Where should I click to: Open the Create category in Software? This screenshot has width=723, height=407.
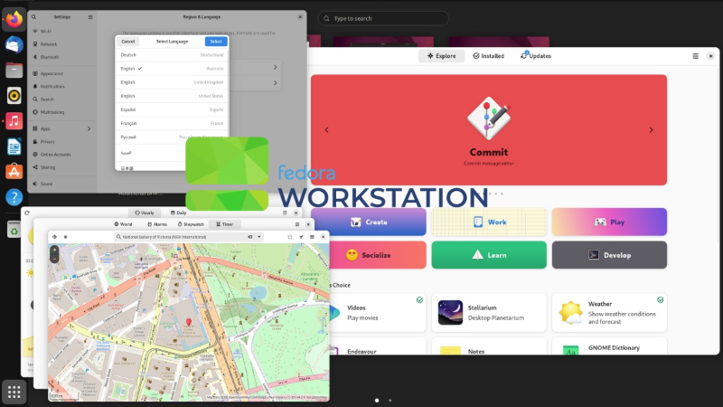click(369, 222)
